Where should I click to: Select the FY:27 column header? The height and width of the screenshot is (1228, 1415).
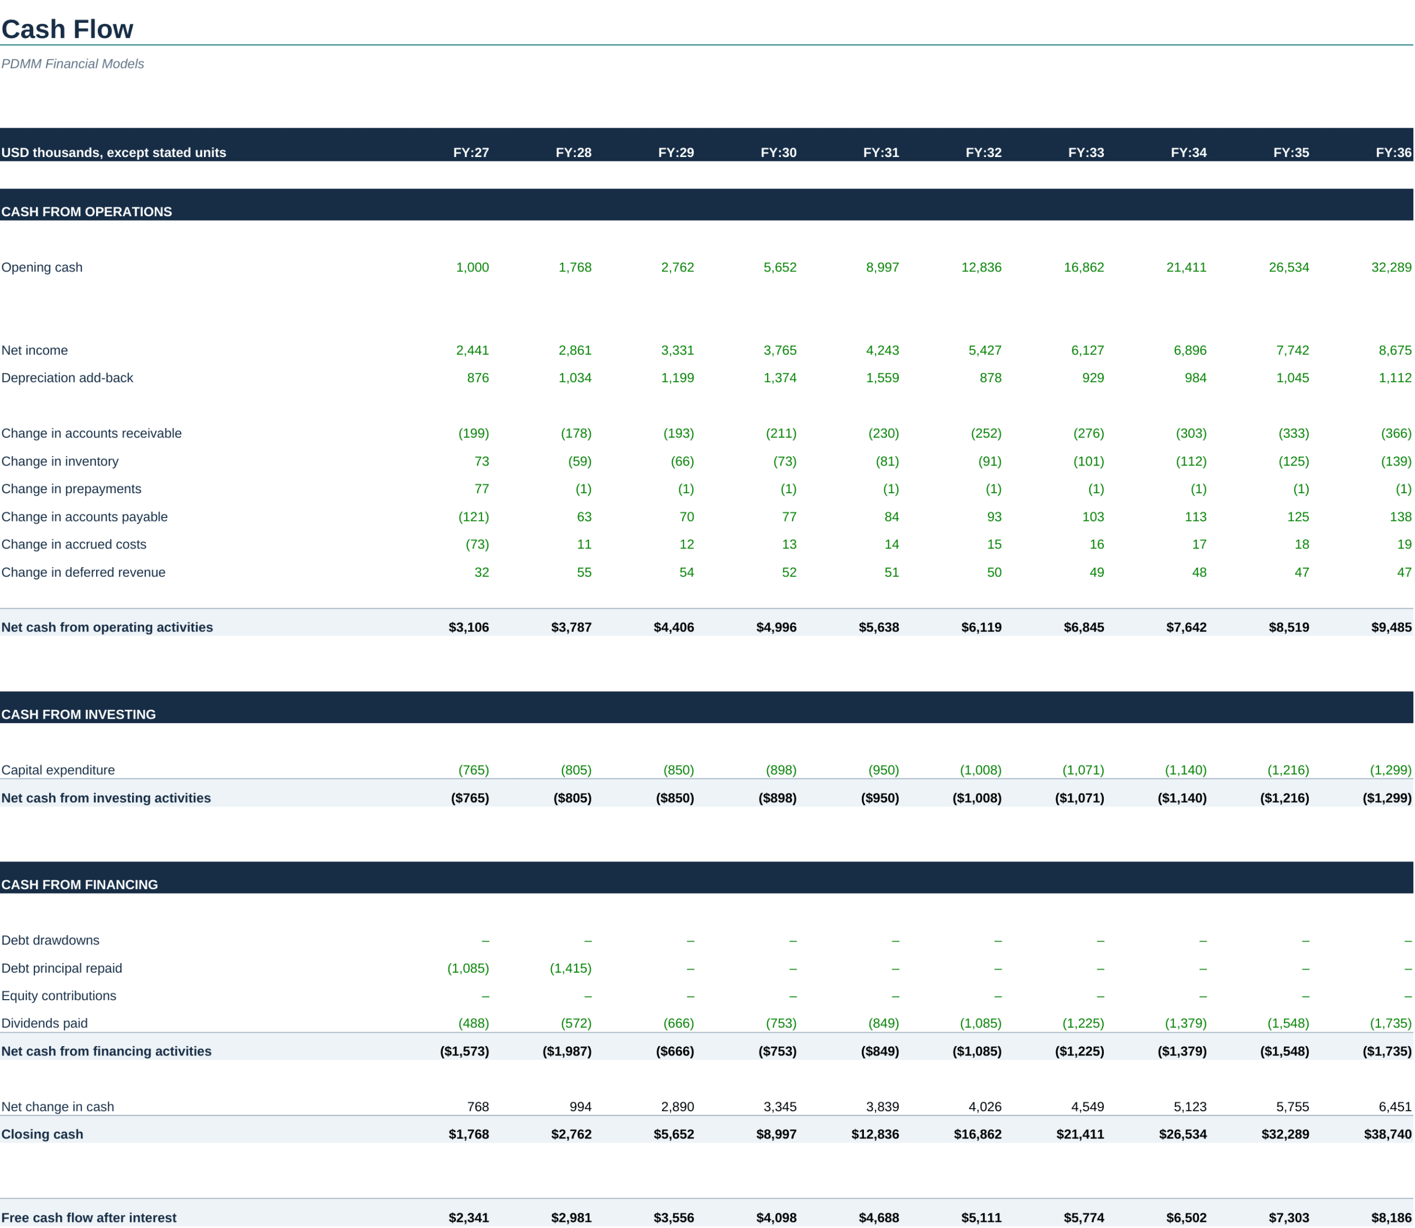tap(471, 153)
